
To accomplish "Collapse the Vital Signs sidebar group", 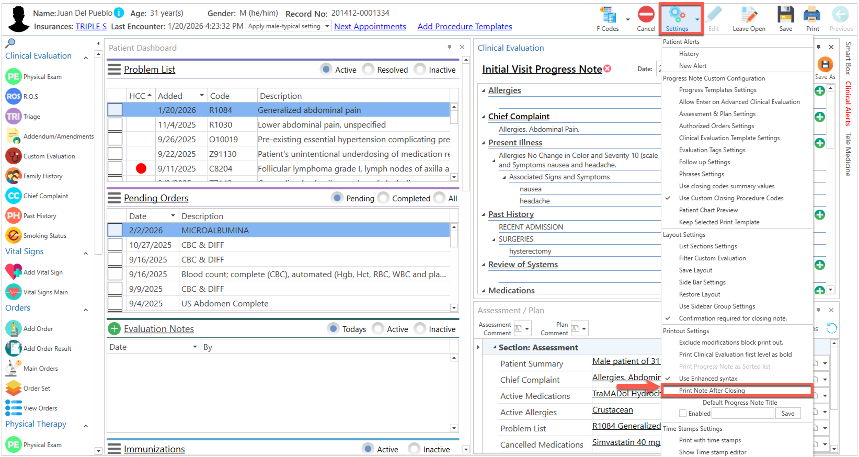I will [86, 253].
